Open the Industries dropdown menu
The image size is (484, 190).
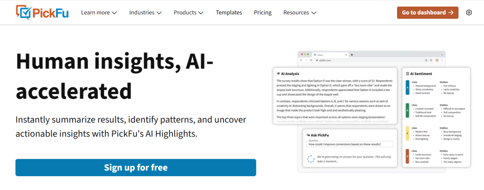click(x=145, y=12)
